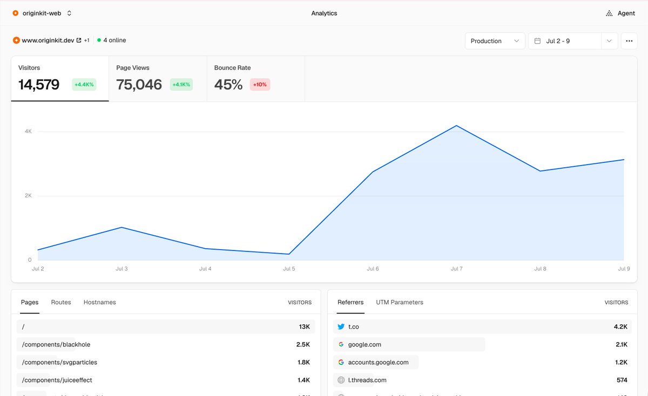Click the Google icon beside accounts.google.com

point(341,362)
